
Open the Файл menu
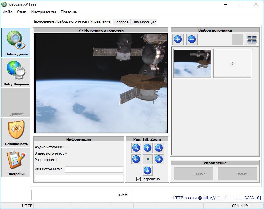tap(7, 12)
